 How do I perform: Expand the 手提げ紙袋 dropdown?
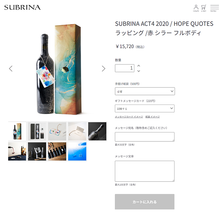145,91
